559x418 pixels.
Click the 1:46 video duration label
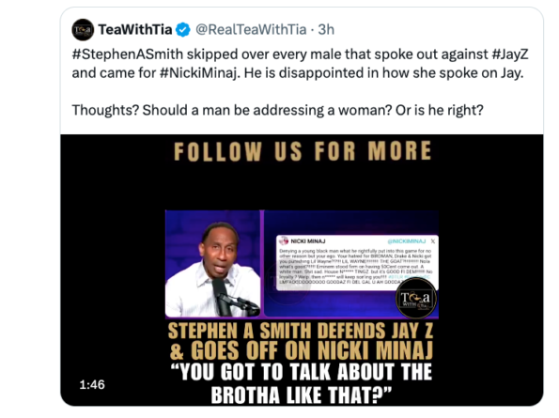point(92,385)
